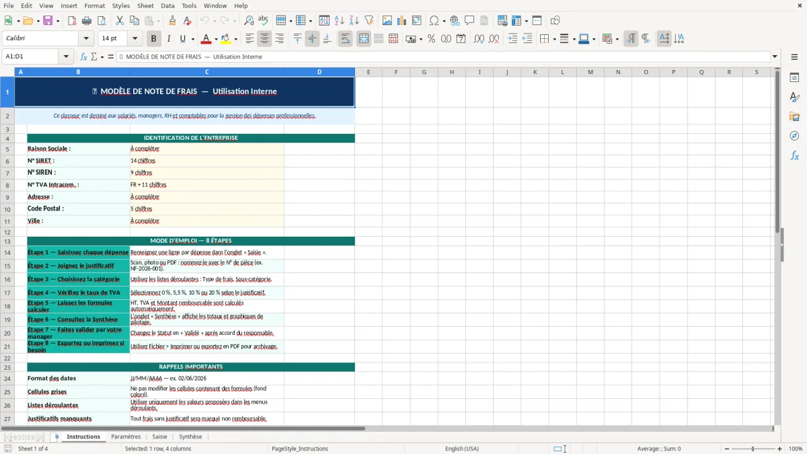
Task: Toggle Underline formatting
Action: (x=183, y=39)
